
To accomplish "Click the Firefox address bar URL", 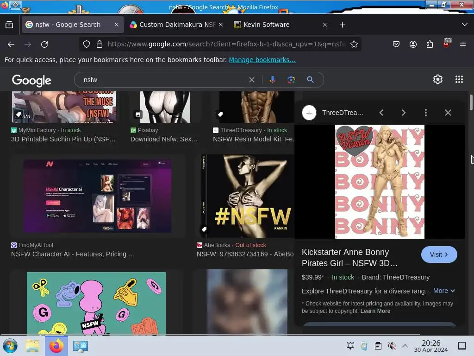I will coord(226,44).
